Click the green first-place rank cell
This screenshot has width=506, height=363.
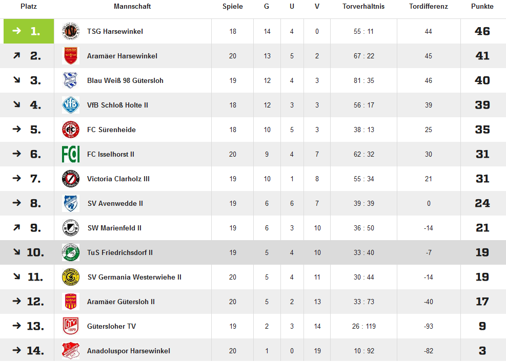click(x=29, y=31)
